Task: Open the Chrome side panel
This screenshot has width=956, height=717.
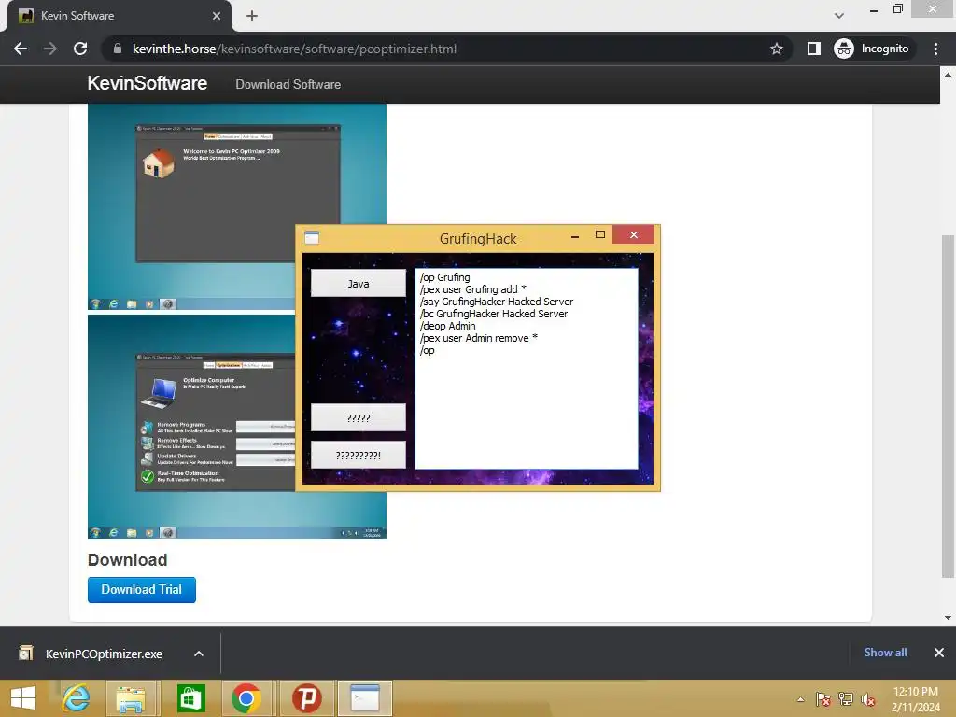Action: coord(813,49)
